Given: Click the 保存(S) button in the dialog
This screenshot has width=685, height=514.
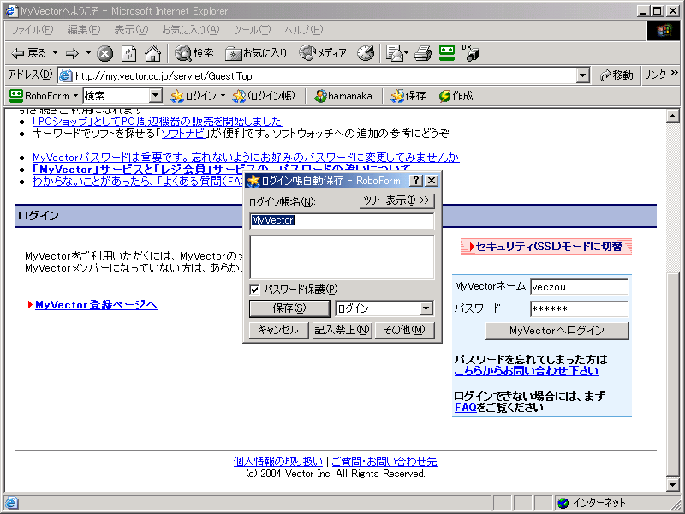Looking at the screenshot, I should (289, 308).
